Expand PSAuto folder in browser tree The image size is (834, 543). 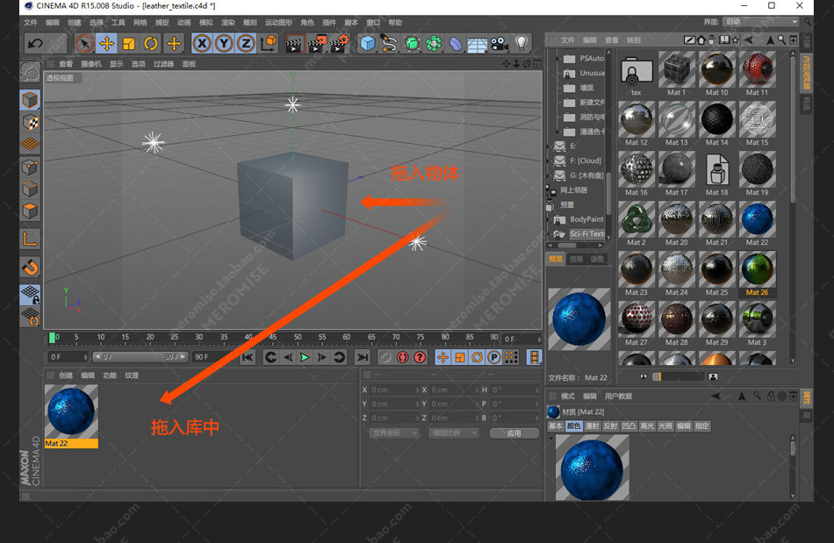point(557,58)
